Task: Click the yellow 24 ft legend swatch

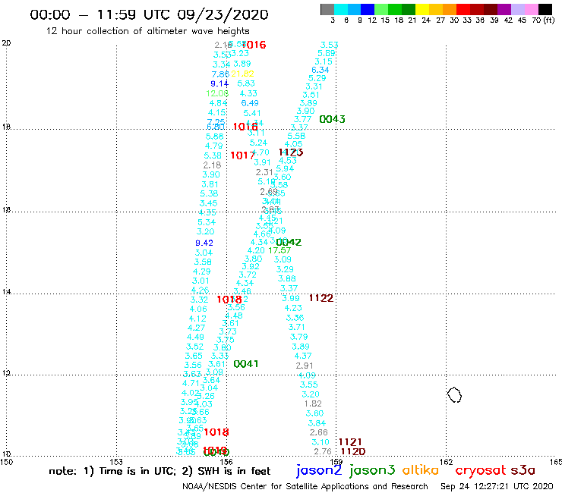Action: pyautogui.click(x=422, y=9)
